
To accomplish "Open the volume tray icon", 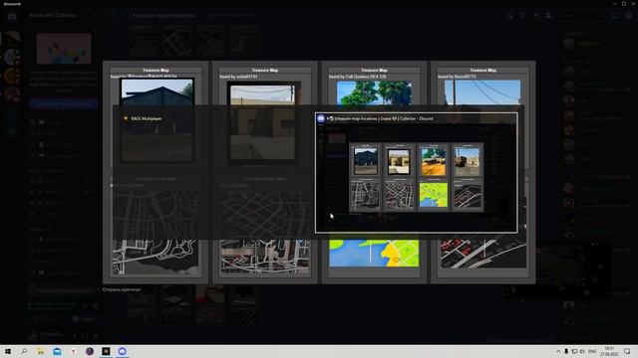I will point(582,351).
